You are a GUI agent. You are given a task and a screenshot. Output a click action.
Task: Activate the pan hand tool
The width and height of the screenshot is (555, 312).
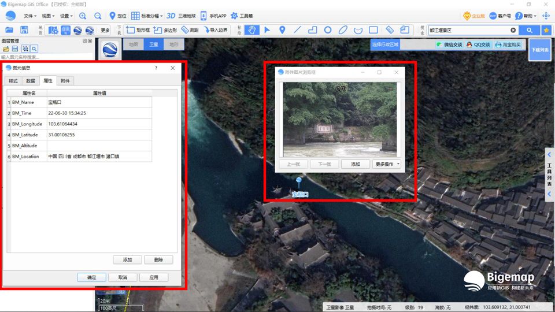(x=251, y=30)
